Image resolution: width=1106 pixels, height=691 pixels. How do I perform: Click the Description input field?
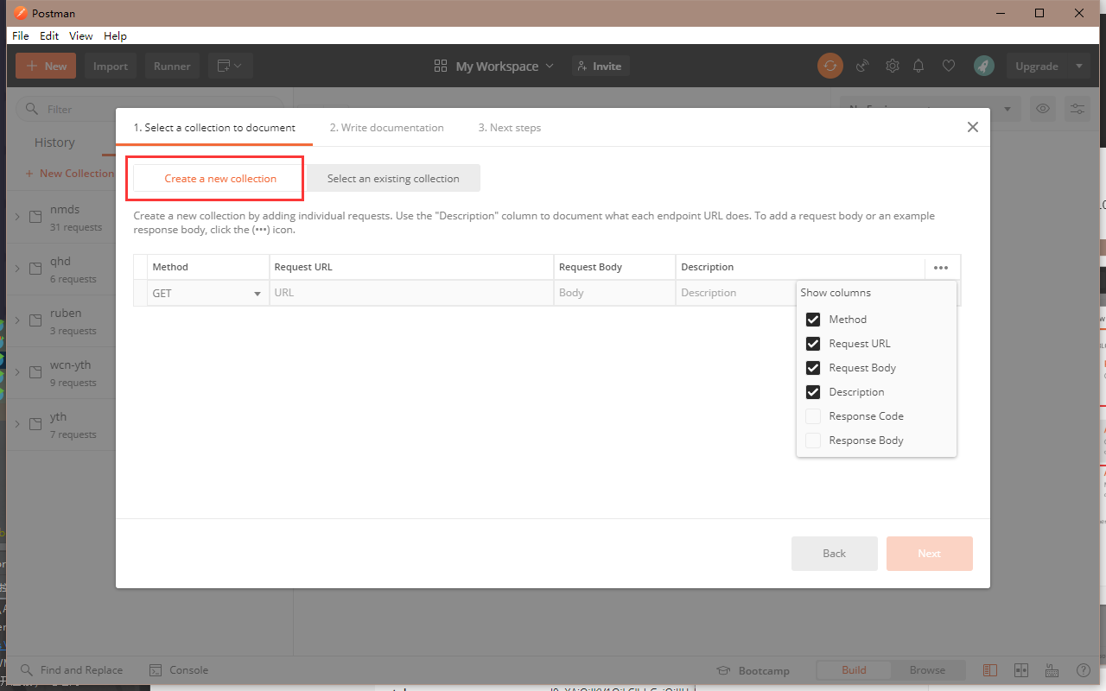(736, 293)
